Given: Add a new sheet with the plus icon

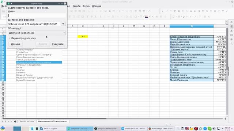Looking at the screenshot, I should click(15, 122).
